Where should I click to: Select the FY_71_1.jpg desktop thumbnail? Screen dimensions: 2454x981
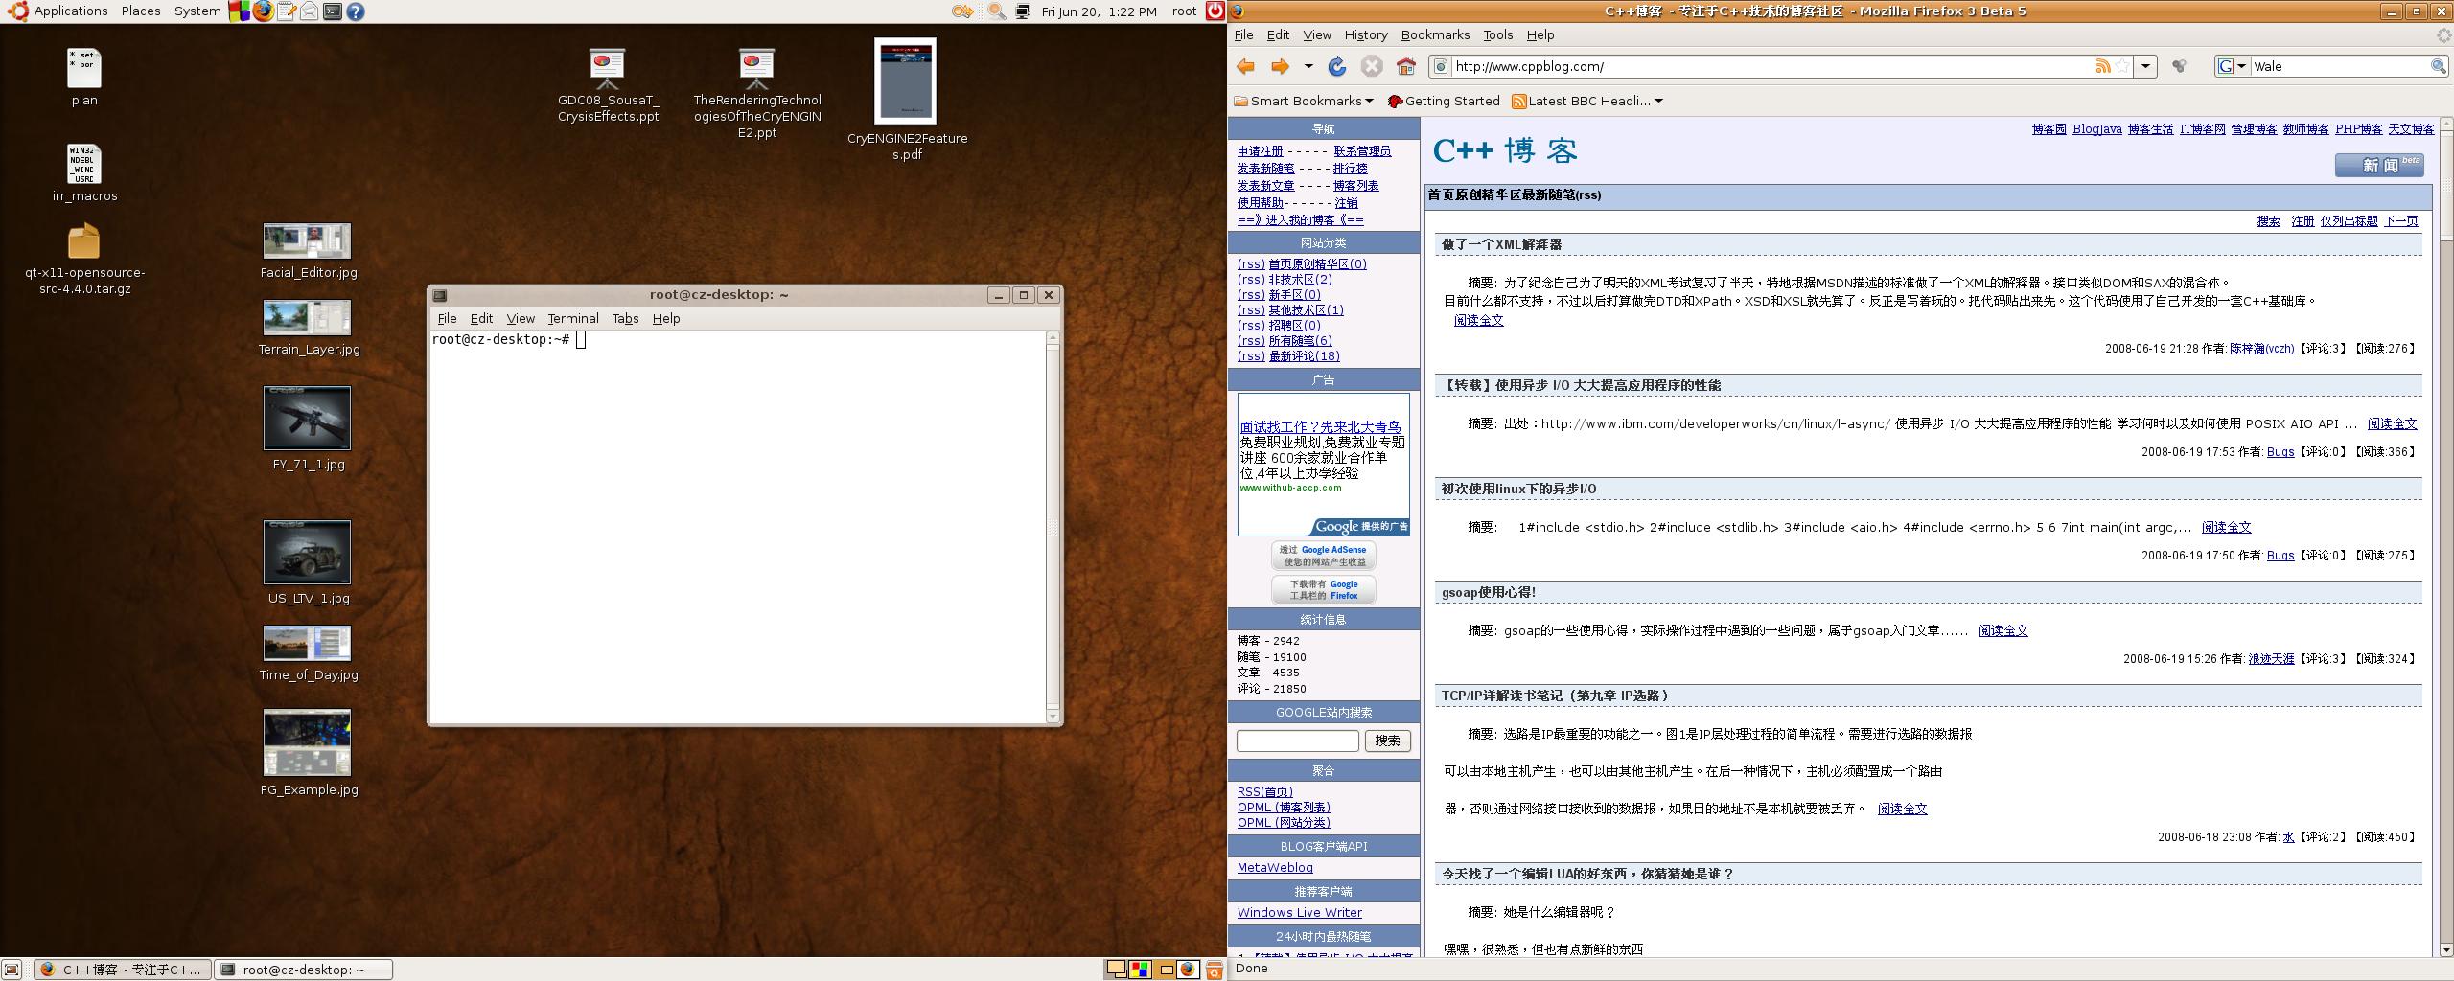307,419
